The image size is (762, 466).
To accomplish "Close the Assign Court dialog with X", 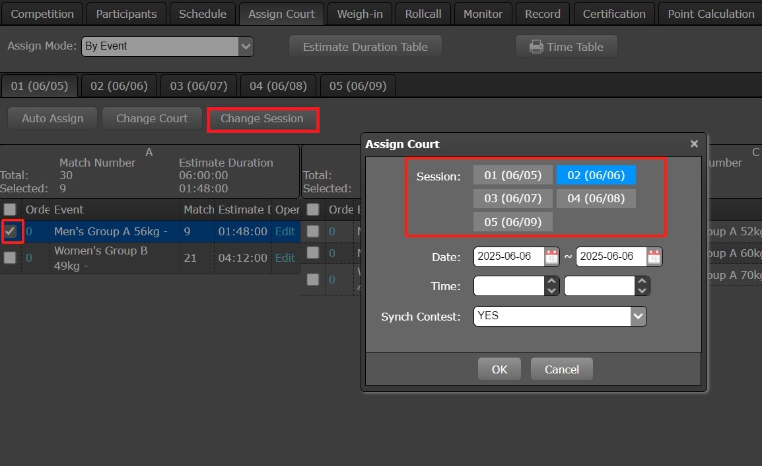I will (x=694, y=143).
